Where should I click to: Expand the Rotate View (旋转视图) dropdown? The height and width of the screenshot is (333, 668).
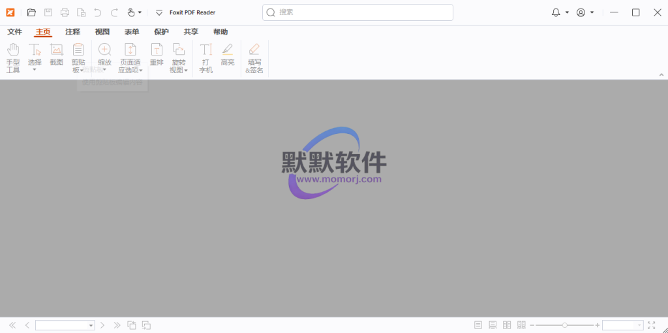point(178,67)
